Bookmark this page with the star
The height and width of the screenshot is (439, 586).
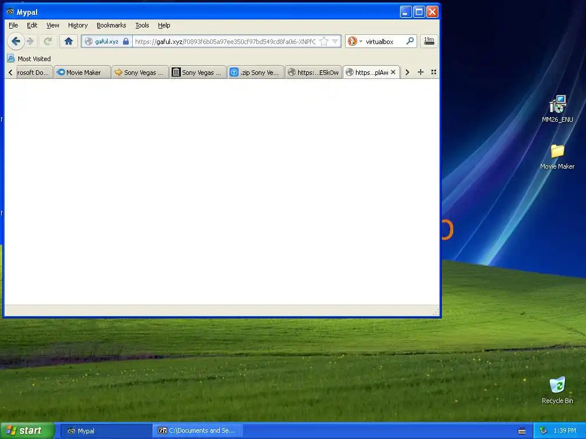tap(324, 41)
